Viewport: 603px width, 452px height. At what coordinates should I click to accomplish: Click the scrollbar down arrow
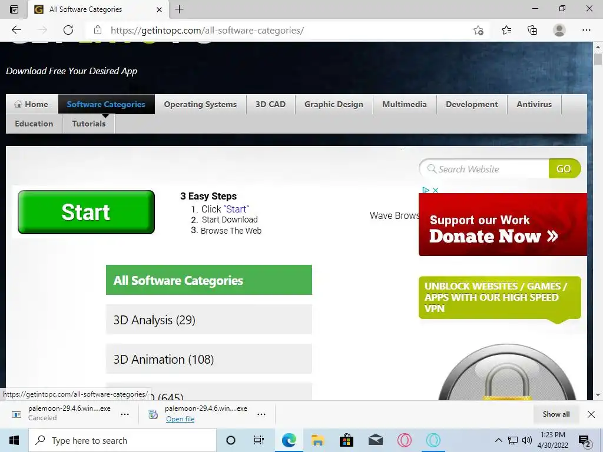click(x=598, y=395)
